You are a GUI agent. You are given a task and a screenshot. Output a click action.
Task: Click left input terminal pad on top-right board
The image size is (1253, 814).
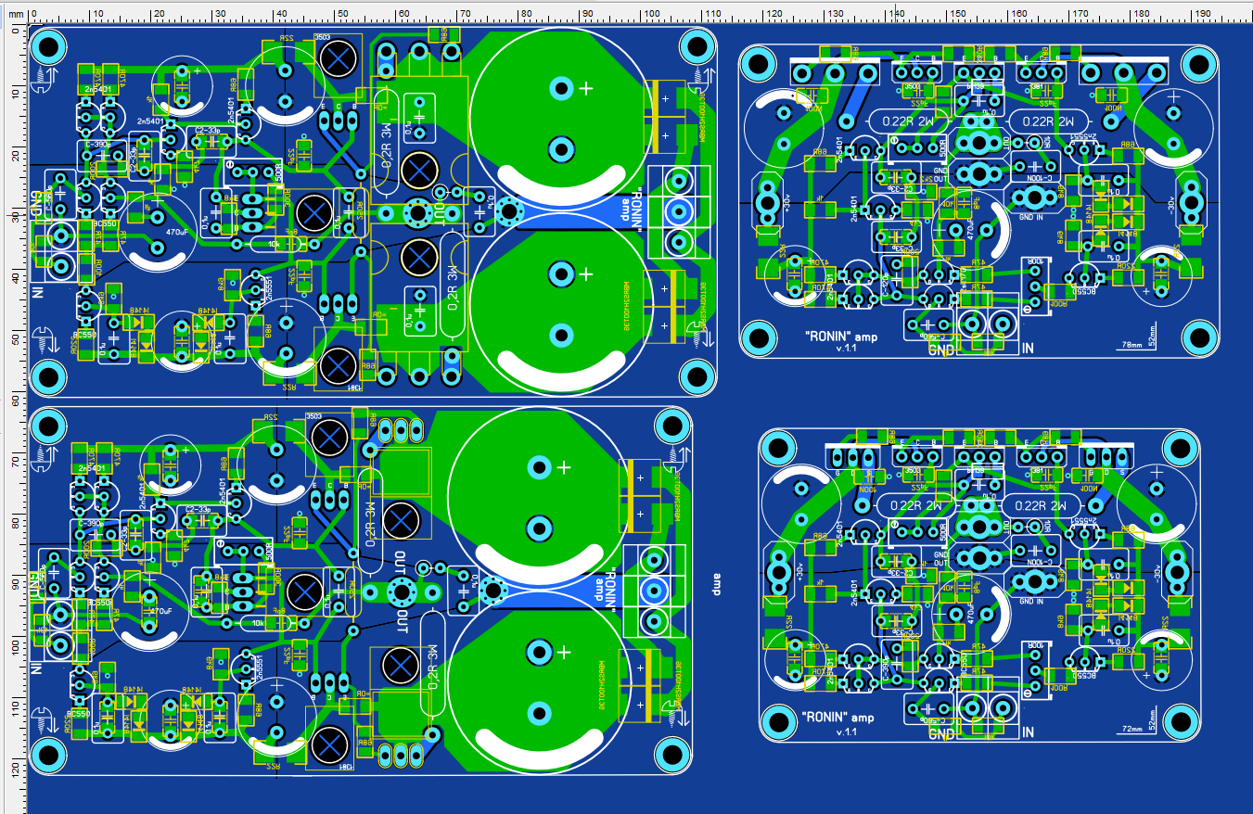tap(973, 324)
